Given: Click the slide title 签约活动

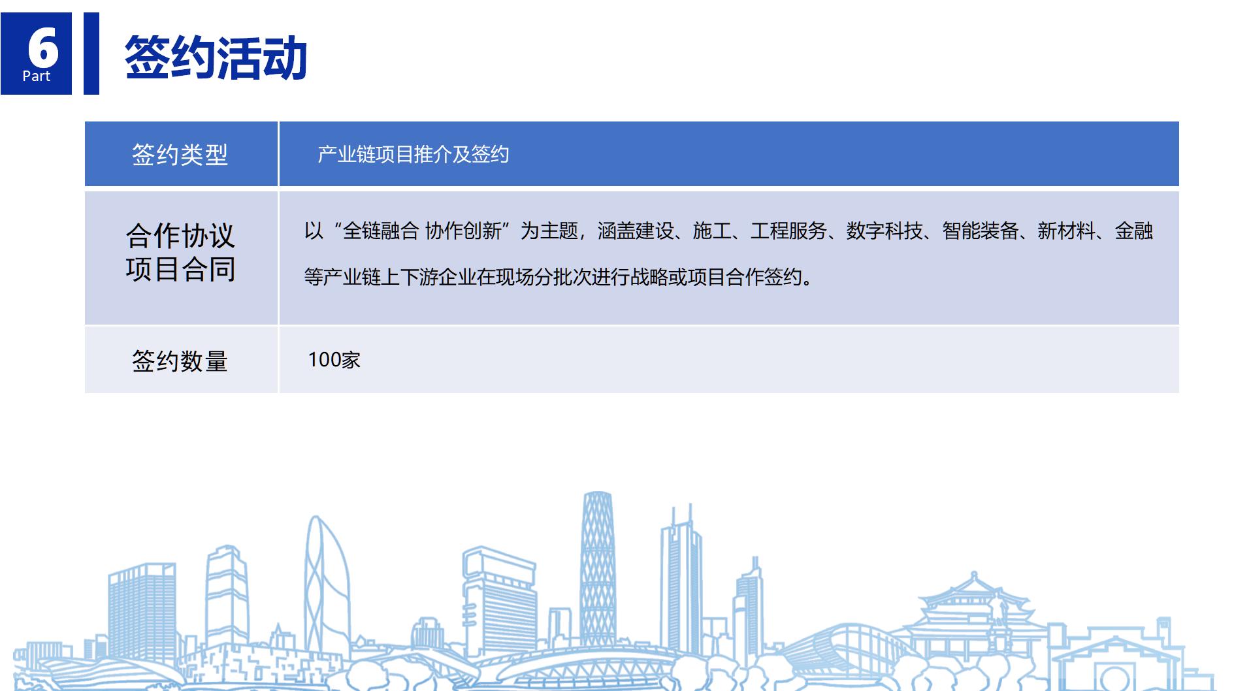Looking at the screenshot, I should point(216,57).
